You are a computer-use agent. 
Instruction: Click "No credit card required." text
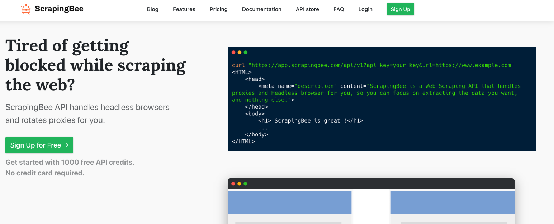coord(45,173)
